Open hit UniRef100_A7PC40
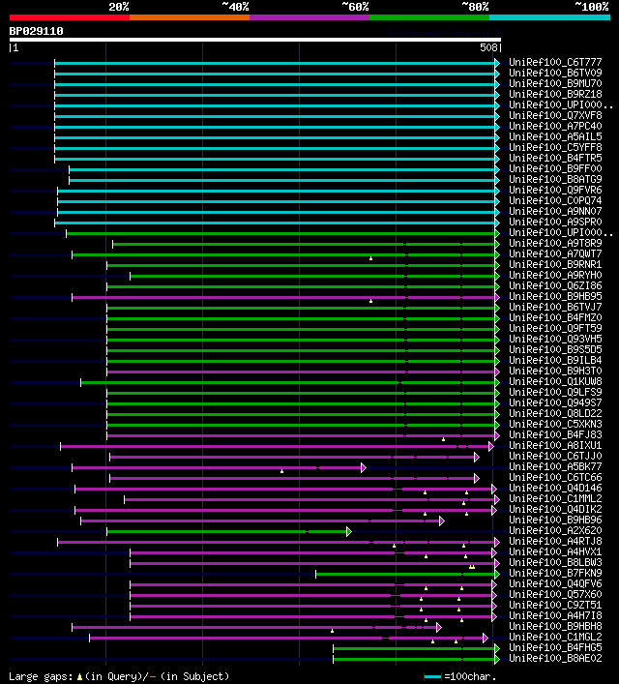 [x=555, y=126]
